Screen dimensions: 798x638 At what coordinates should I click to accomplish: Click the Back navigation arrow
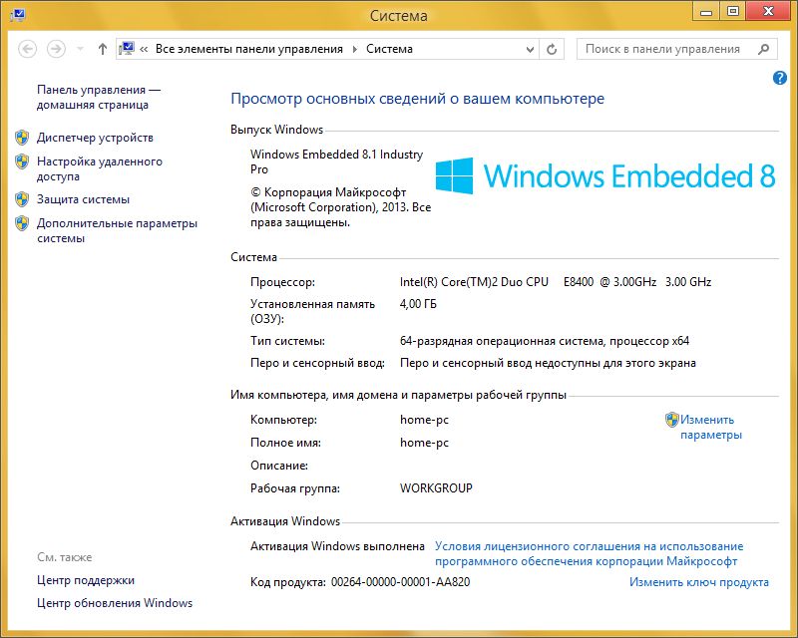tap(28, 50)
